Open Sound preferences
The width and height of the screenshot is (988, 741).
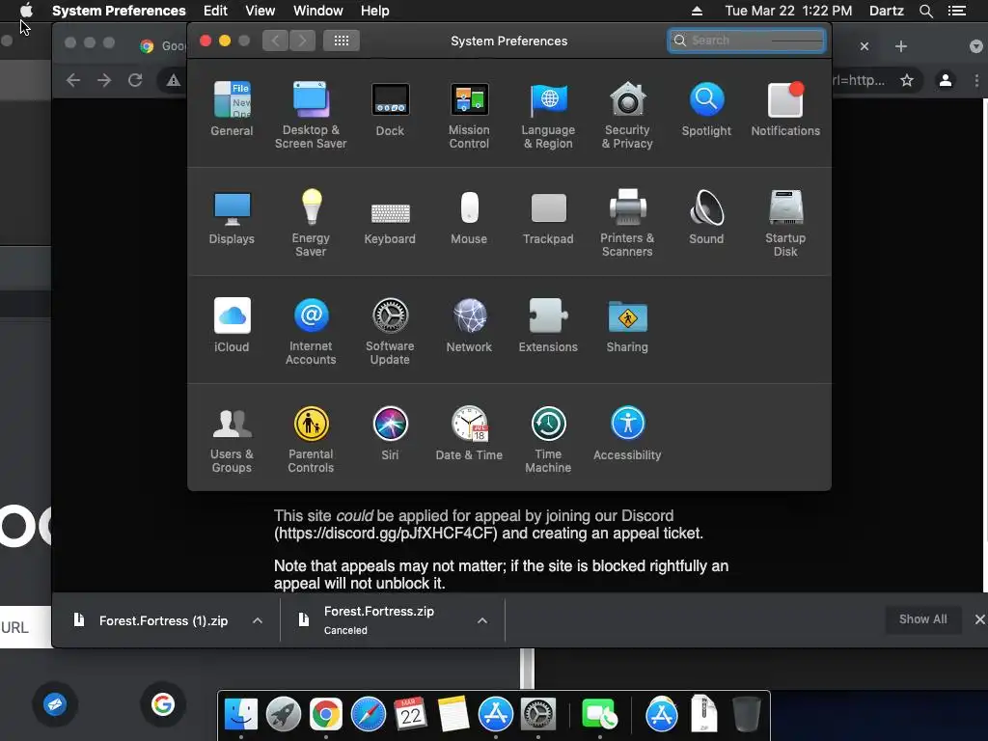pos(706,217)
